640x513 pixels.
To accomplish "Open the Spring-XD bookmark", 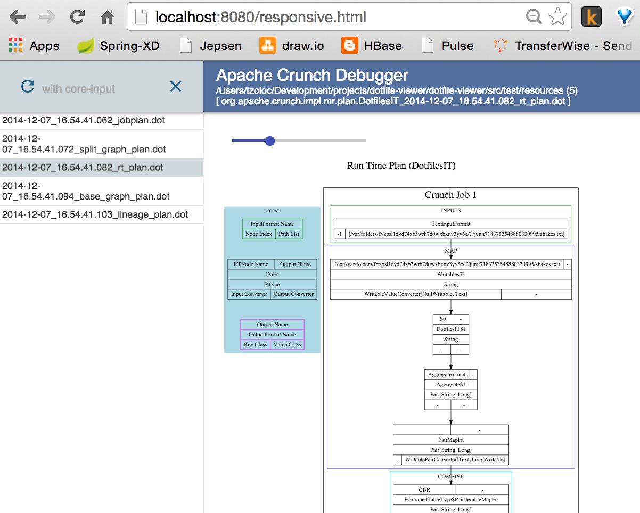I will [118, 46].
